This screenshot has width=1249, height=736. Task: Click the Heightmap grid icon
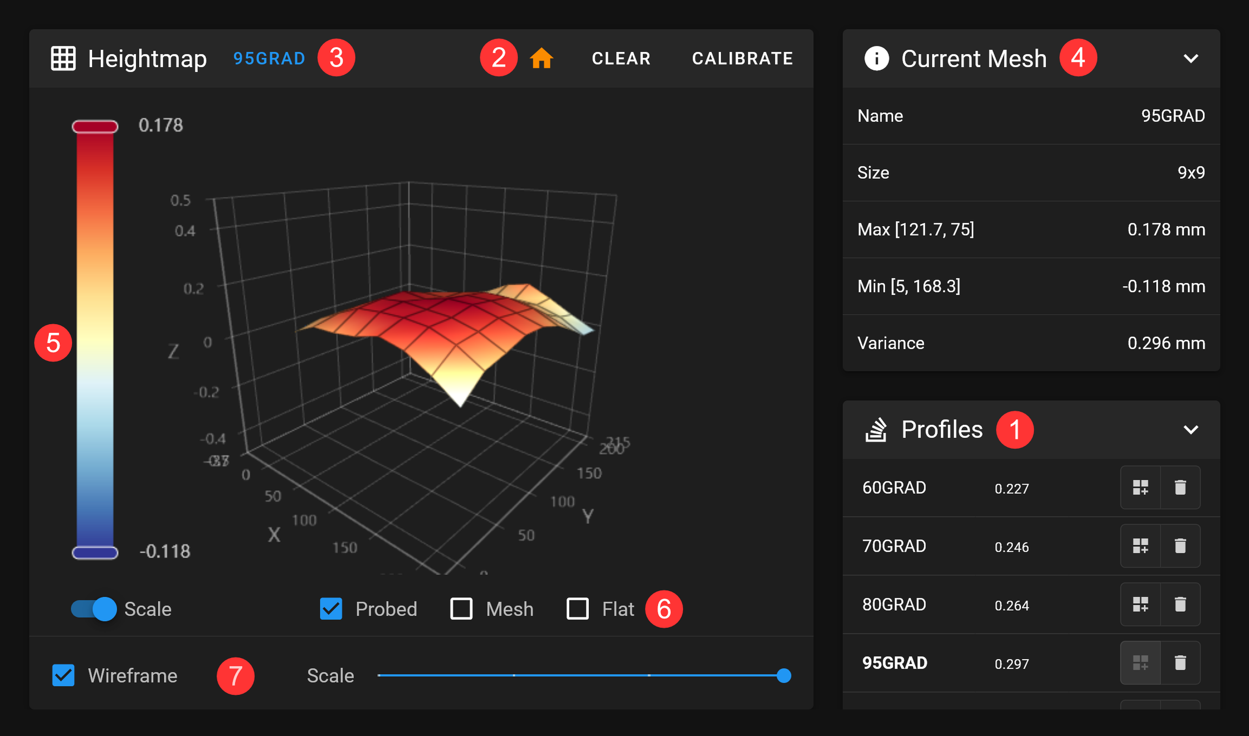tap(63, 59)
